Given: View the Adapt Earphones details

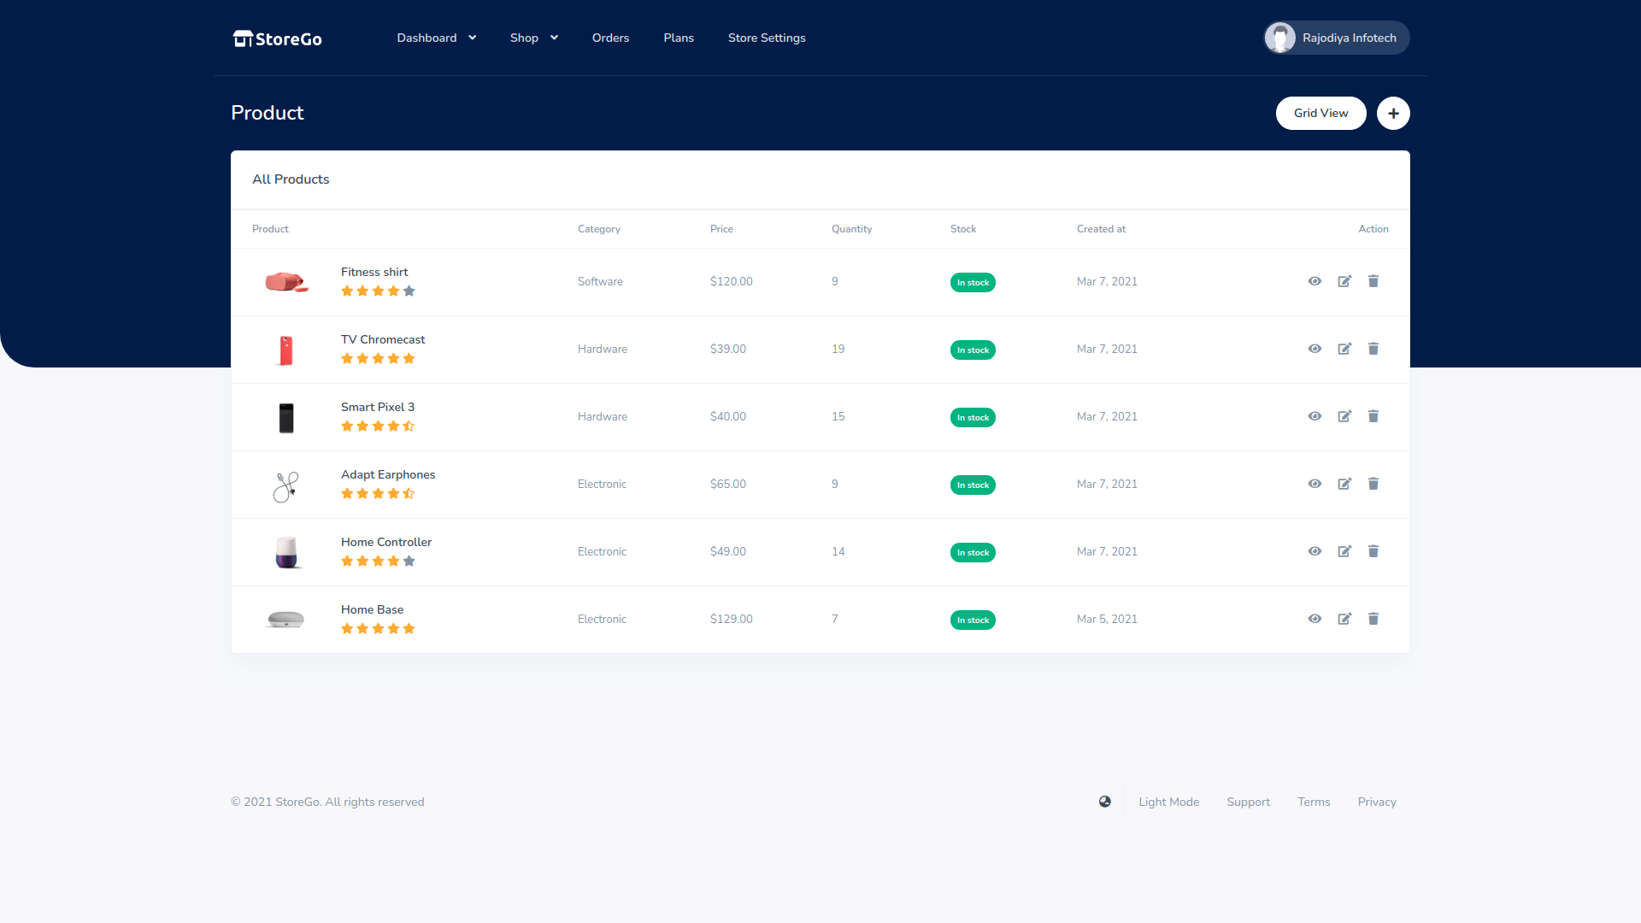Looking at the screenshot, I should 1315,484.
